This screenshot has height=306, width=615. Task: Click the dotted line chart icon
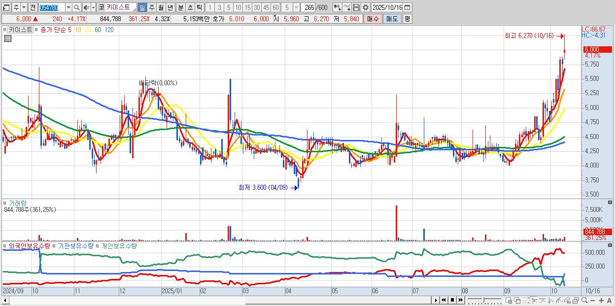(525, 300)
